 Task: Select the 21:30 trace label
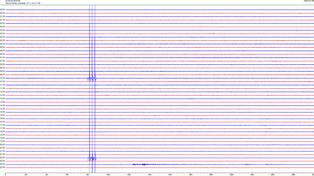[2, 154]
